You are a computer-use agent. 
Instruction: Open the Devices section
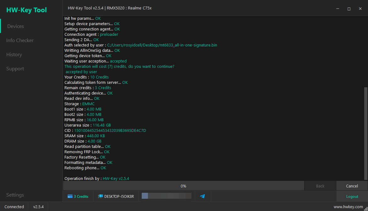coord(15,26)
